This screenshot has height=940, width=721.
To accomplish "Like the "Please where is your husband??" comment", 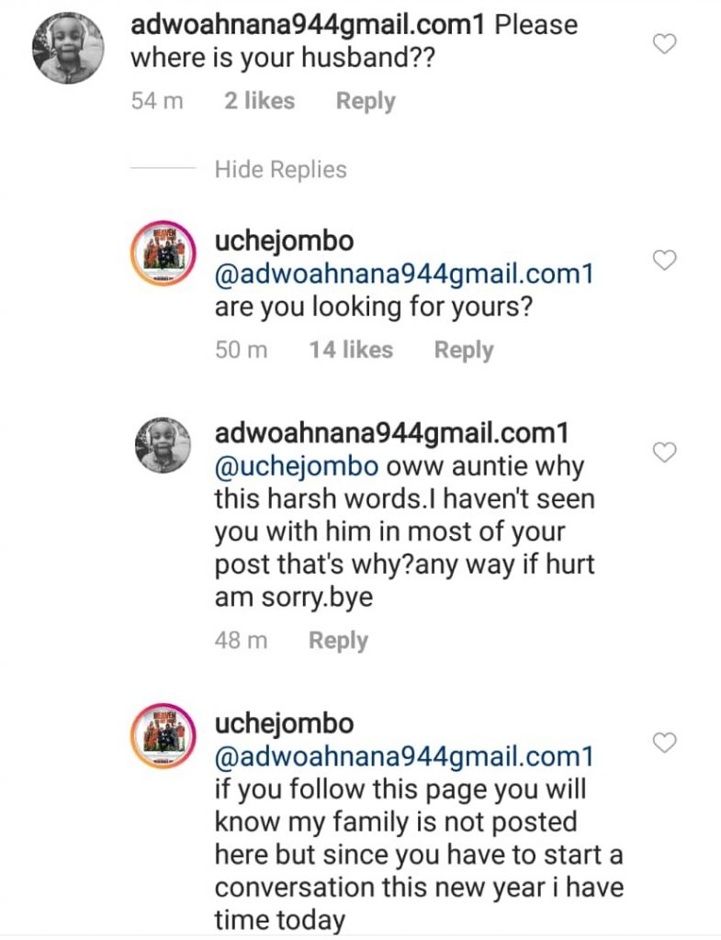I will pyautogui.click(x=664, y=43).
